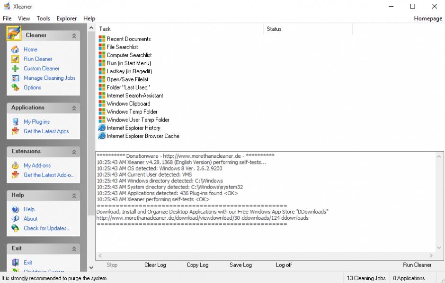Click the large Cleaner brush logo icon
This screenshot has width=445, height=283.
point(14,34)
